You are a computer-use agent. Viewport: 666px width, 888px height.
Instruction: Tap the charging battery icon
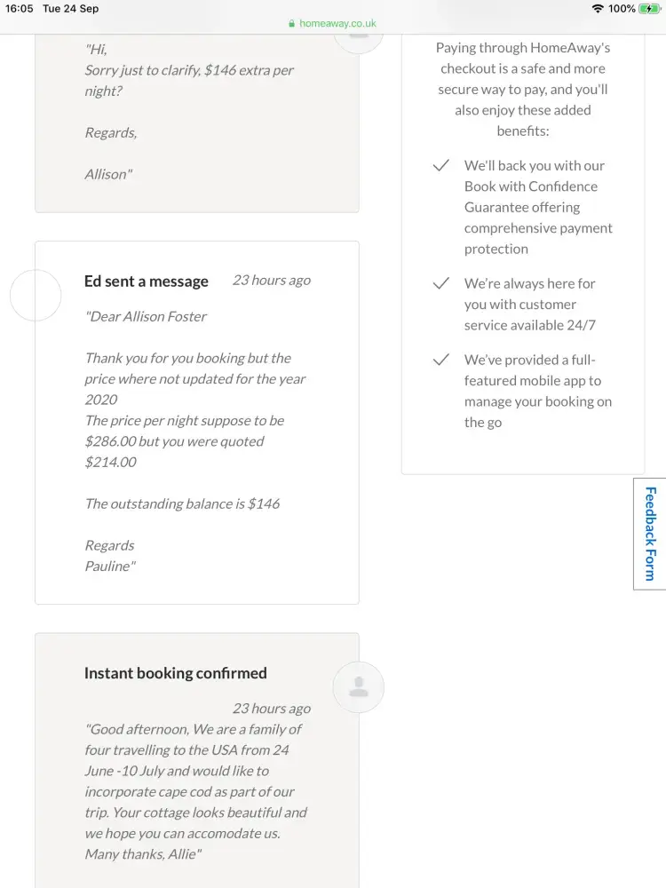tap(650, 9)
